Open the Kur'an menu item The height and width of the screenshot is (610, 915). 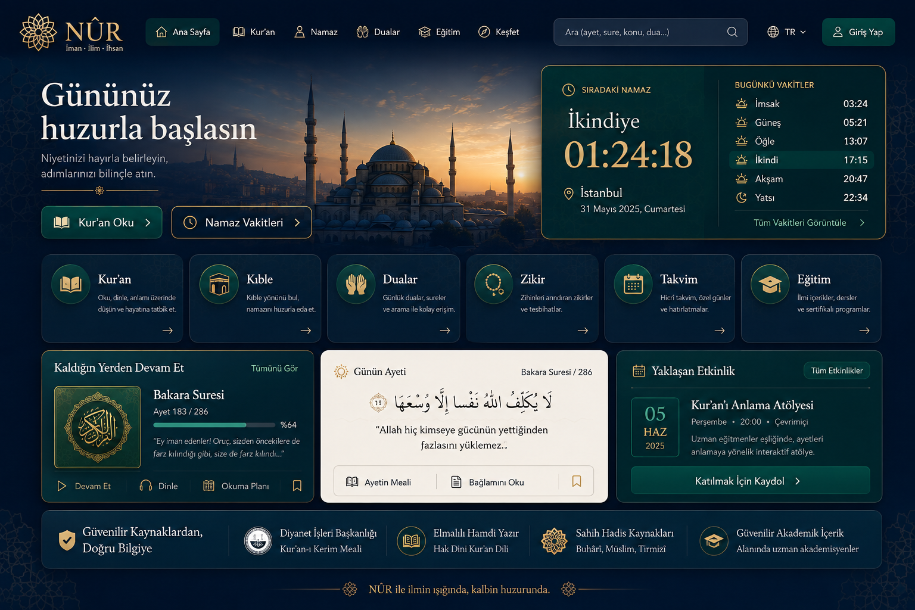click(x=254, y=32)
